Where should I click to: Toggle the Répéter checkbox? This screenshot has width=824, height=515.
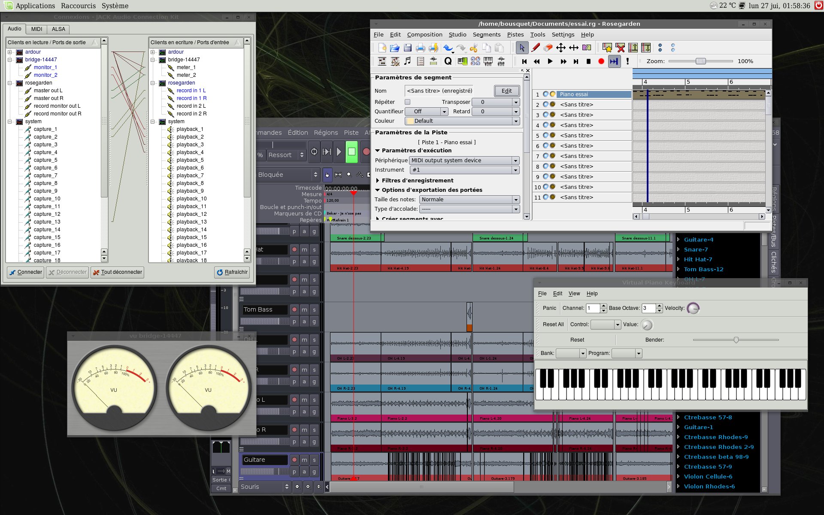408,102
